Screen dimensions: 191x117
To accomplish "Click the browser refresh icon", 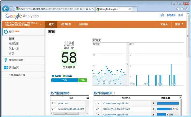I will 90,9.
